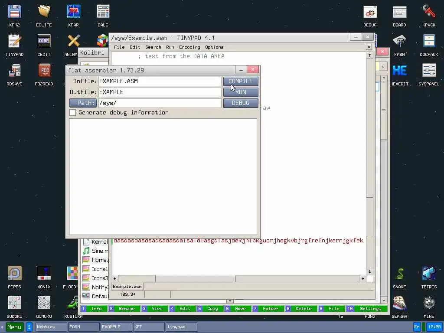Click the OutFile field with EXAMPLE
This screenshot has width=444, height=333.
coord(160,92)
